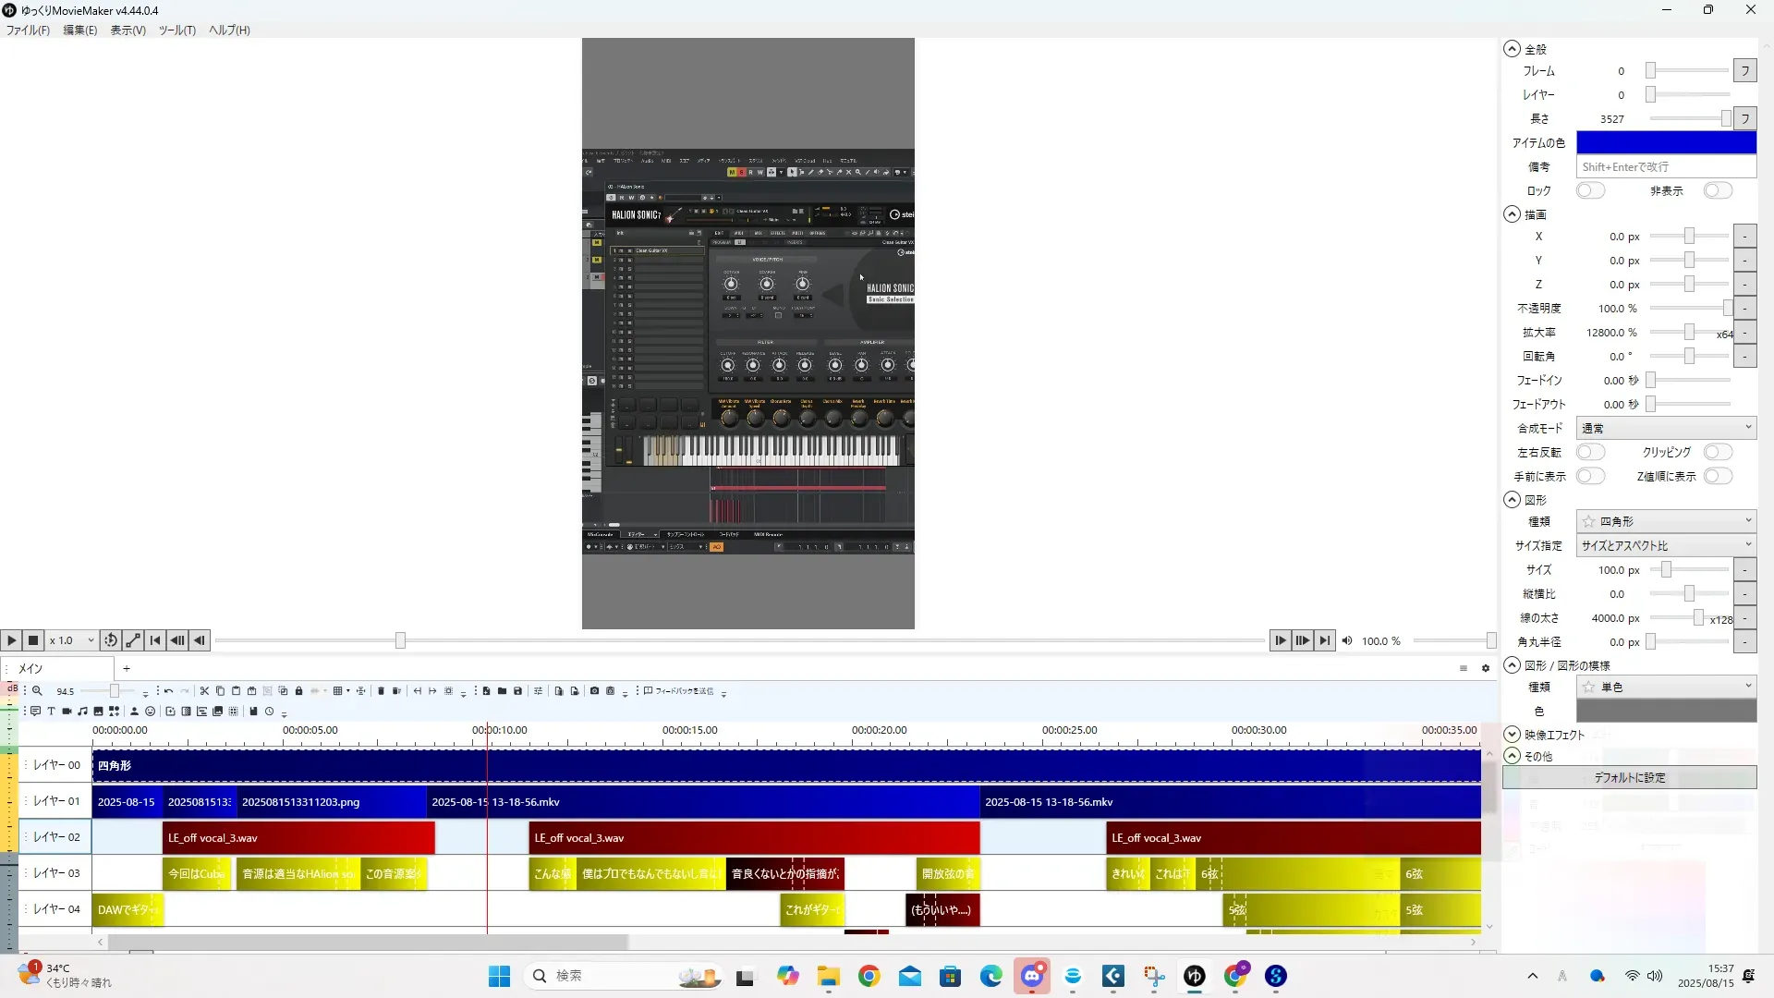Select the LE_off vocal_3.wav clip at timeline start

[298, 838]
